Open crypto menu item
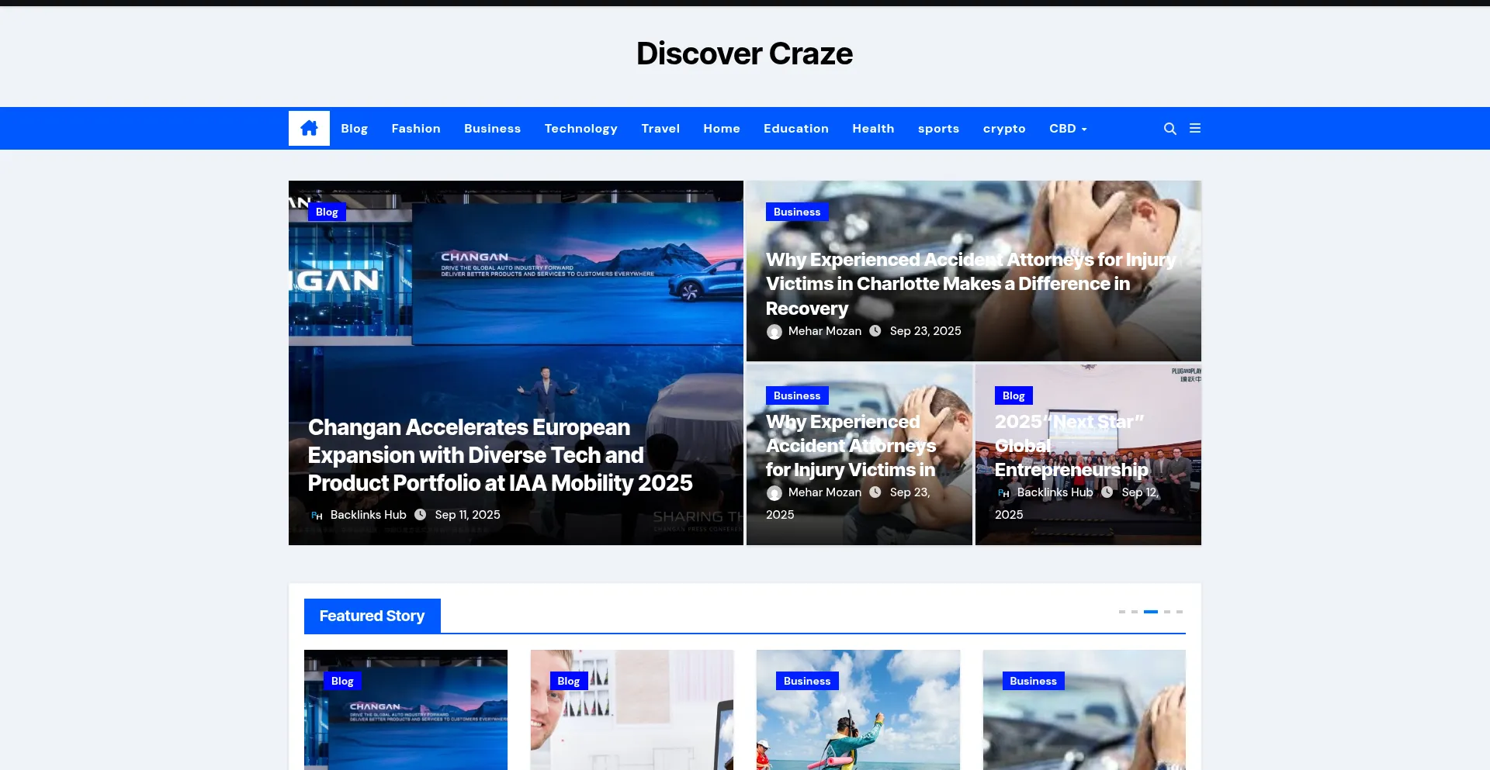This screenshot has width=1490, height=770. coord(1004,129)
